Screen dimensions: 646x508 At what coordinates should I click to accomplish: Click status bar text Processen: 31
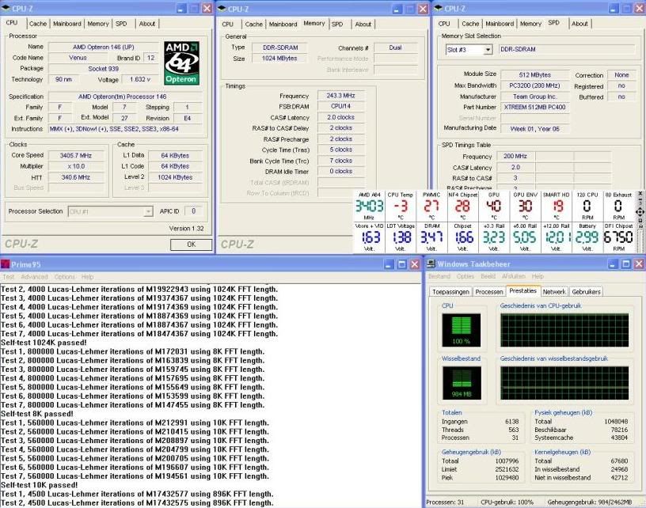(x=445, y=502)
